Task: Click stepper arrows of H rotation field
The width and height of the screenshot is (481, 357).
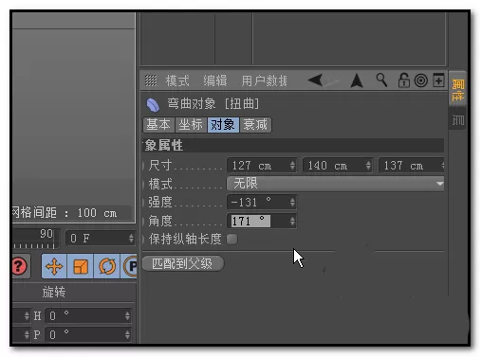Action: 127,316
